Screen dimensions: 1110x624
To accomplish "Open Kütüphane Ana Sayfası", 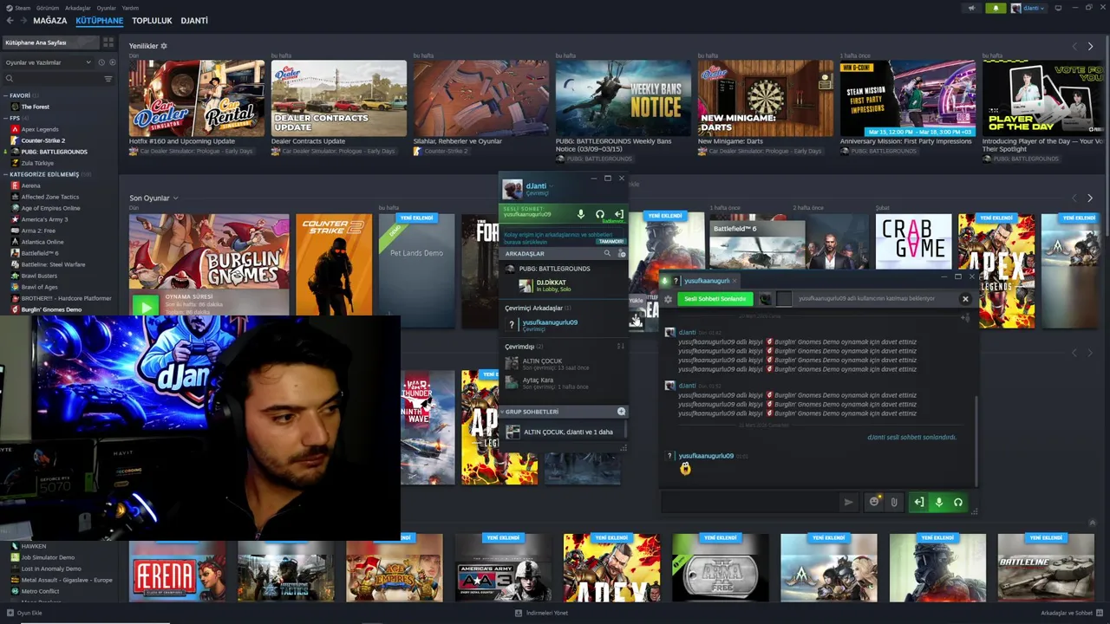I will [x=50, y=42].
